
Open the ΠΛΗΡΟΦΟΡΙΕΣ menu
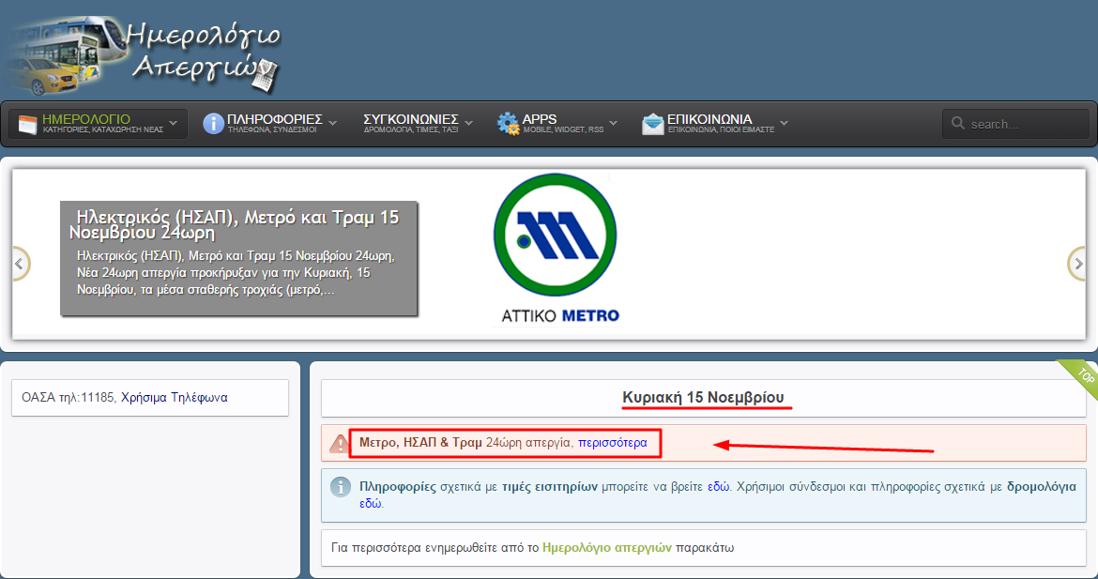(269, 123)
